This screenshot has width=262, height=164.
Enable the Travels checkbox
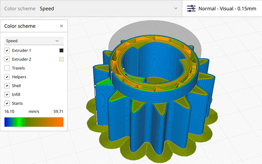coord(7,68)
